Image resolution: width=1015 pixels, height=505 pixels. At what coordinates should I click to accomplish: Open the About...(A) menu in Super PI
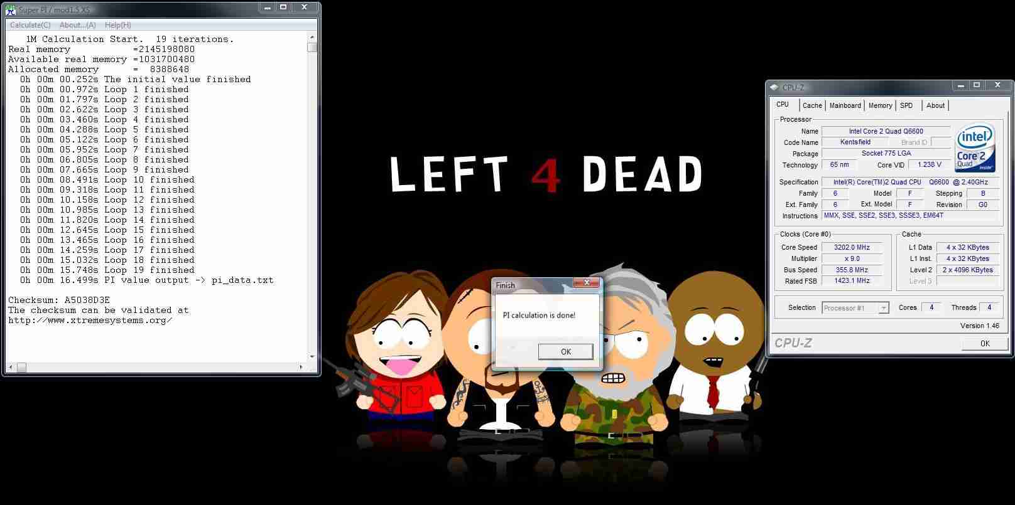click(x=78, y=25)
